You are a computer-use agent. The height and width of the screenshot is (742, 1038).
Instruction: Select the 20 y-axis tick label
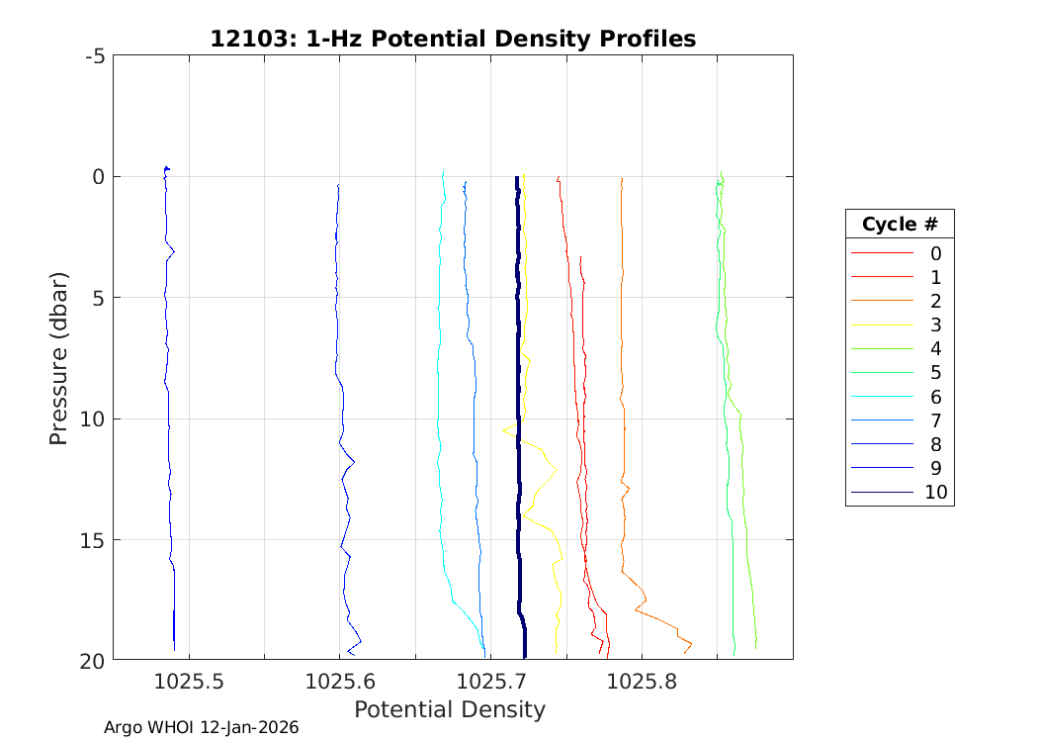(x=93, y=661)
